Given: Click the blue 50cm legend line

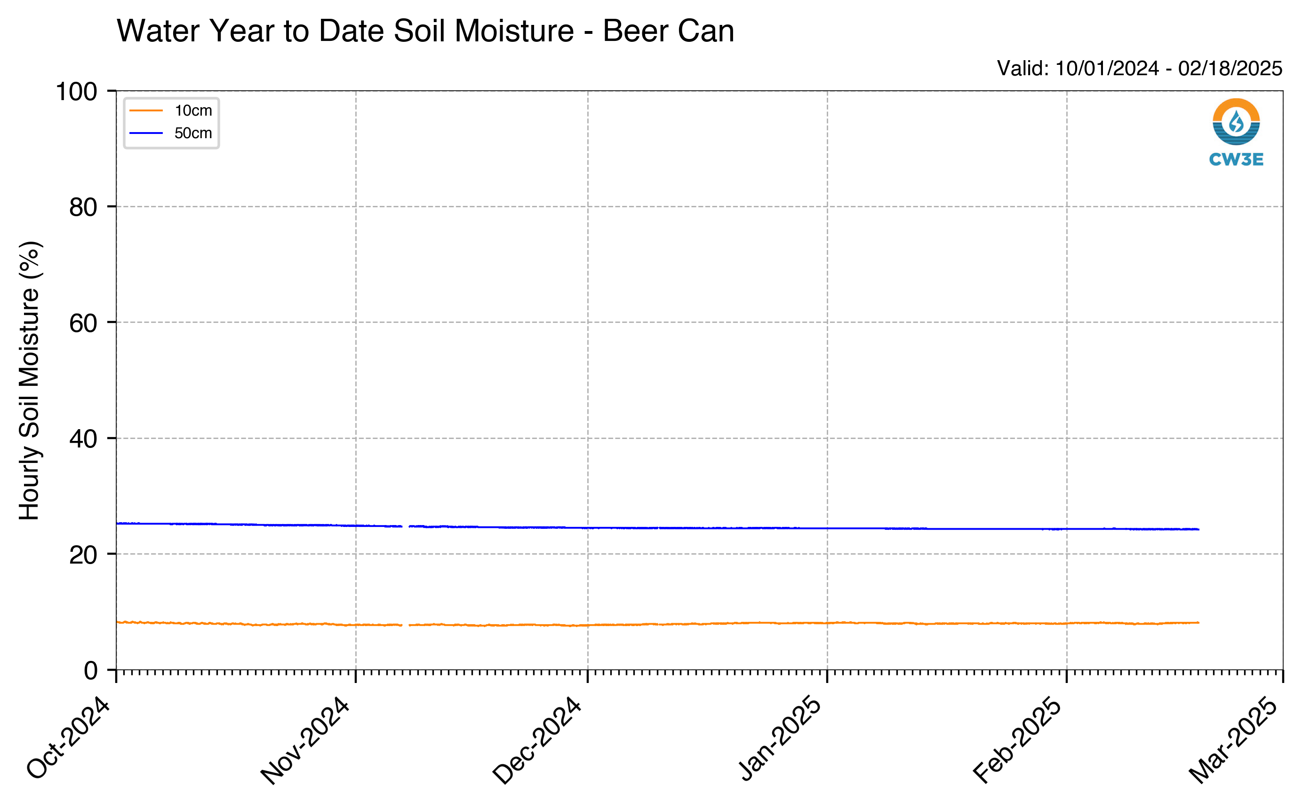Looking at the screenshot, I should pyautogui.click(x=146, y=133).
